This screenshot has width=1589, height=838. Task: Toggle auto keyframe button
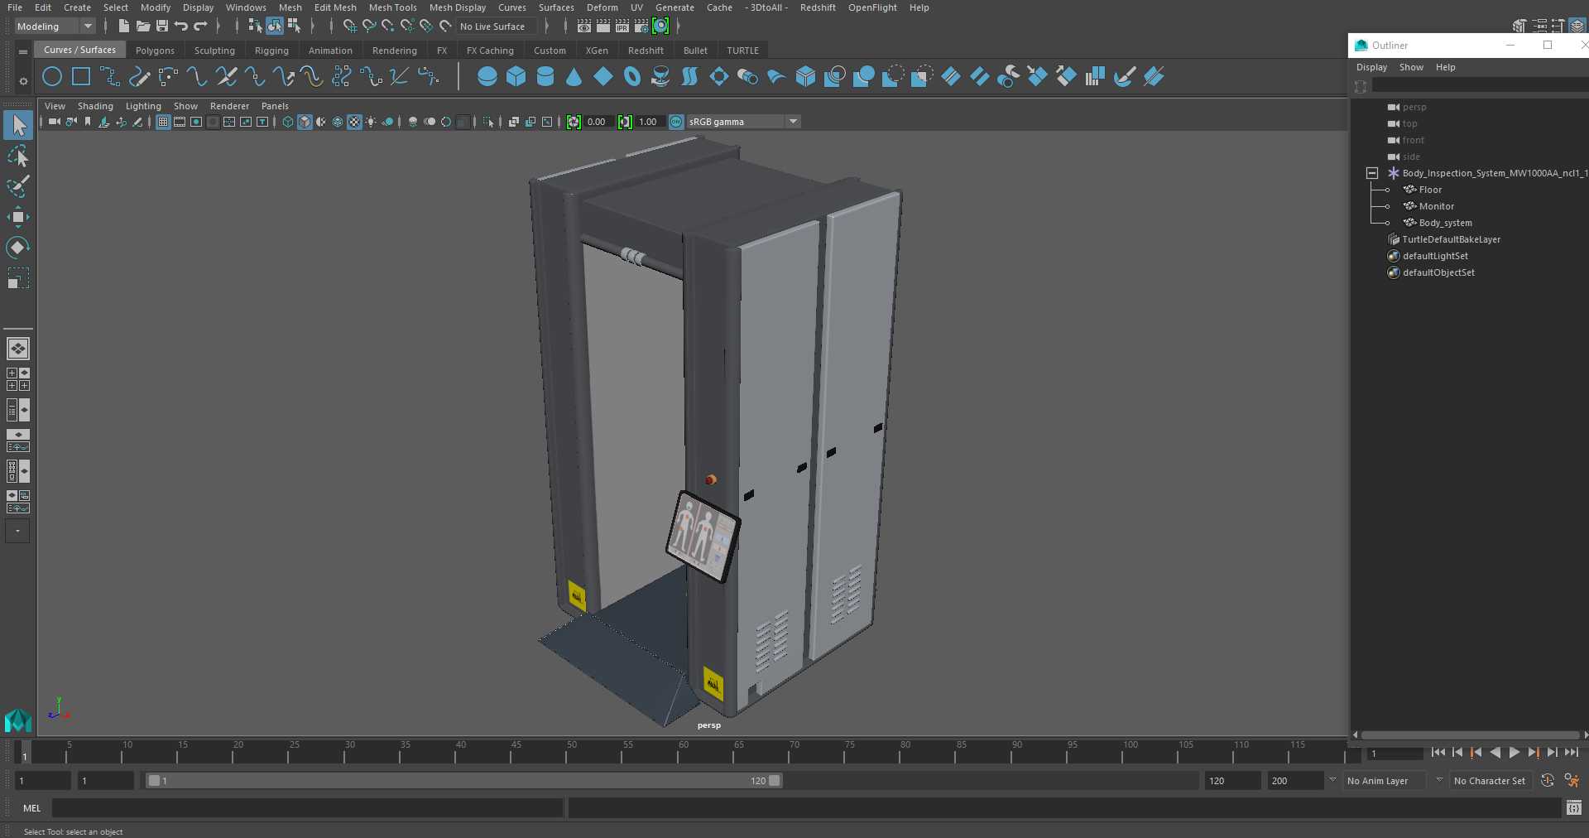[x=1547, y=781]
